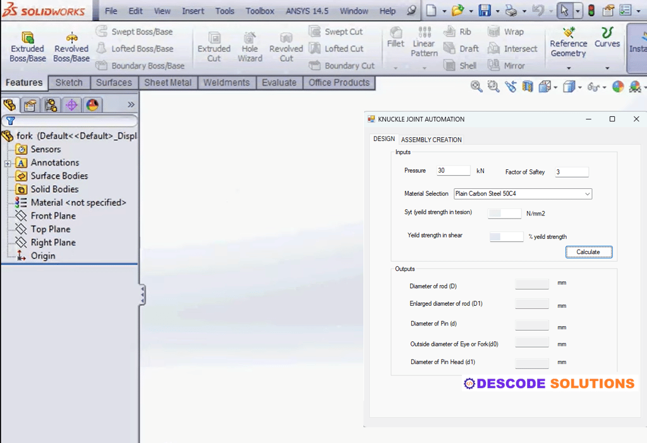Click the Zoom to Area icon
Image resolution: width=647 pixels, height=443 pixels.
coord(493,87)
